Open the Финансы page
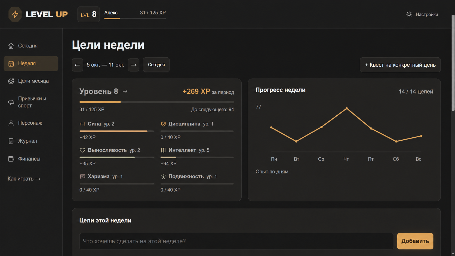This screenshot has width=455, height=256. pyautogui.click(x=31, y=159)
